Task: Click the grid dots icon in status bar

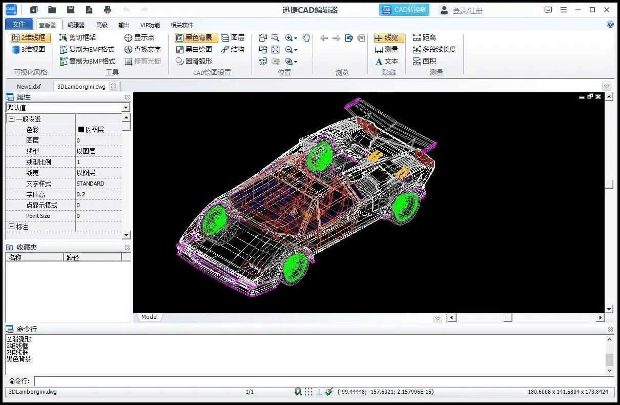Action: pos(308,392)
